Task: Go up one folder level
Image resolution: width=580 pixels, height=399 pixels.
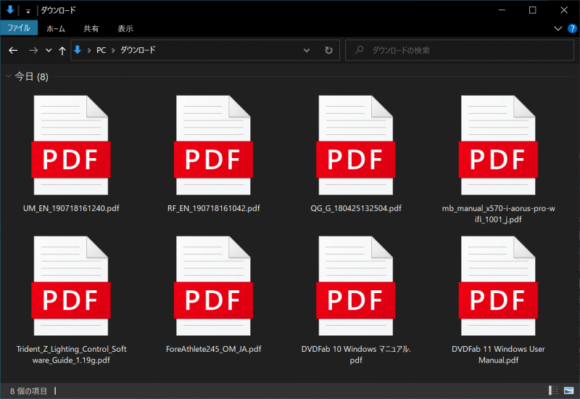Action: [x=62, y=51]
